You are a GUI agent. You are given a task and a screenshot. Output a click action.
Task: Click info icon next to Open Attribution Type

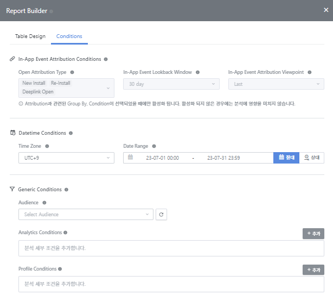pyautogui.click(x=72, y=72)
